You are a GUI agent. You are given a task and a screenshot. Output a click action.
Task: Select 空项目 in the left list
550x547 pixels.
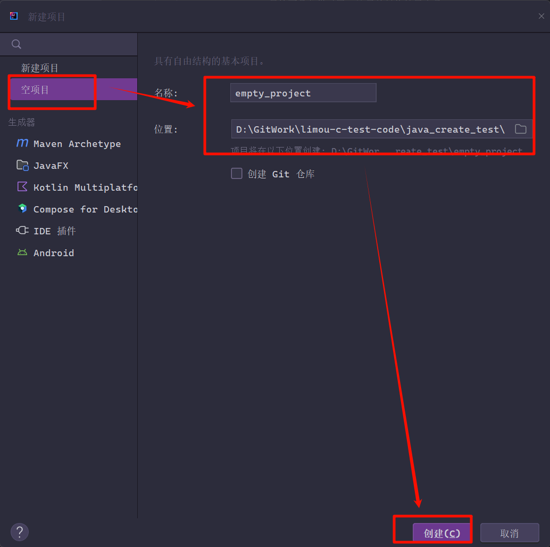[35, 89]
